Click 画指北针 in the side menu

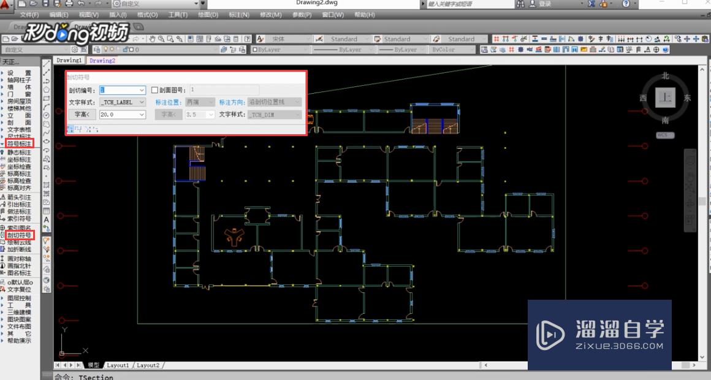(19, 266)
